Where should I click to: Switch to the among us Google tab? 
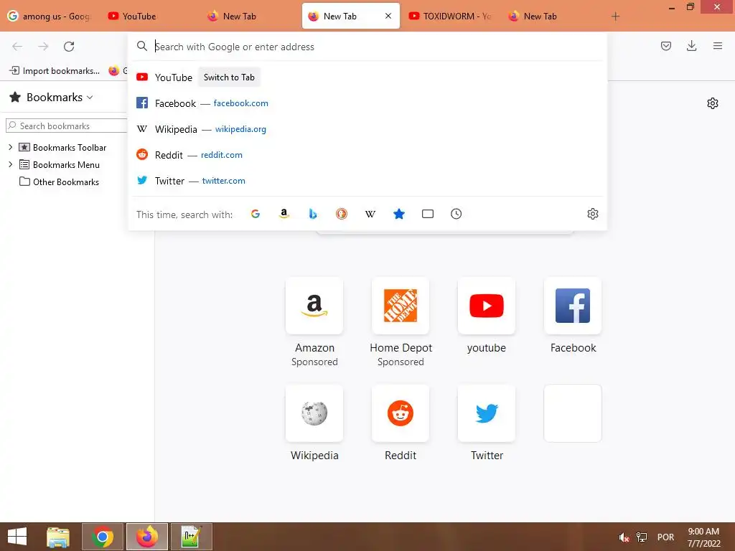tap(50, 17)
